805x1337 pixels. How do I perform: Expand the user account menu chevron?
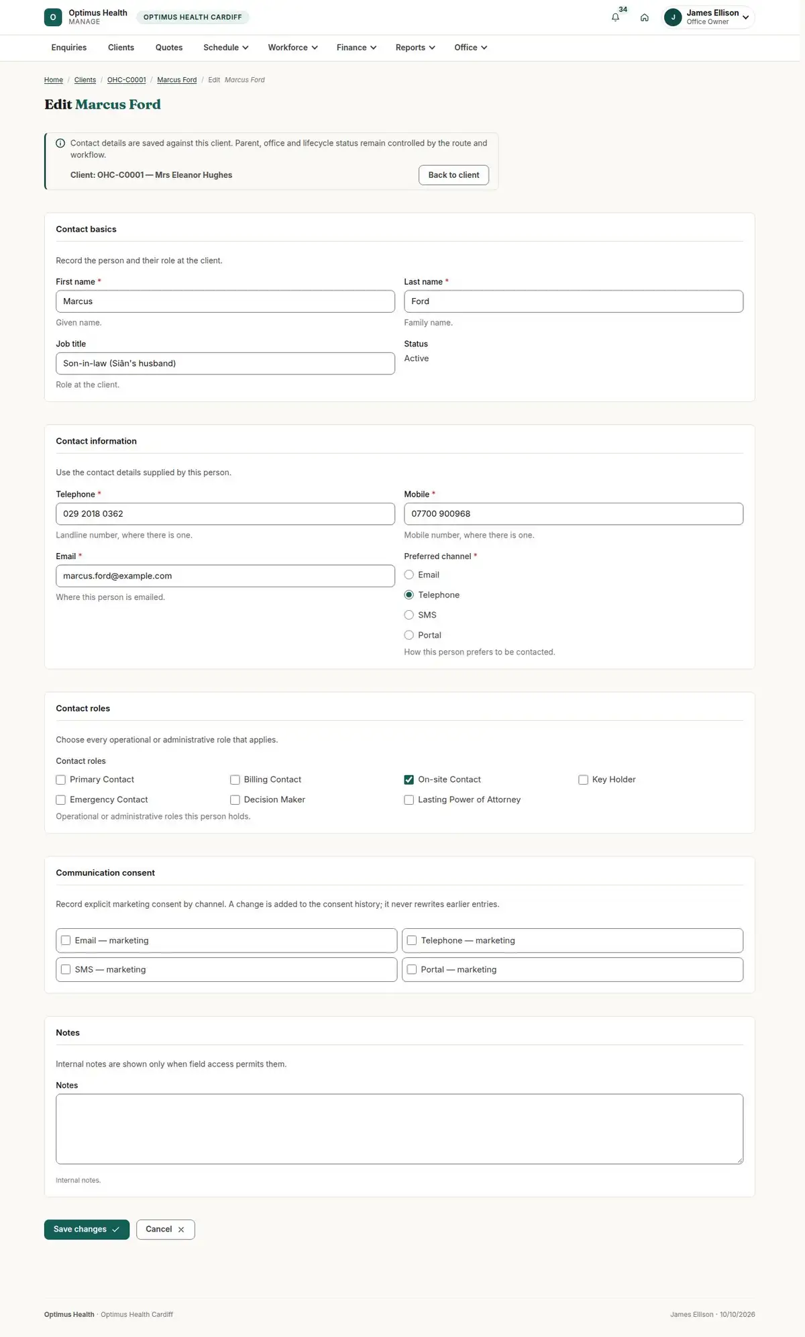745,17
